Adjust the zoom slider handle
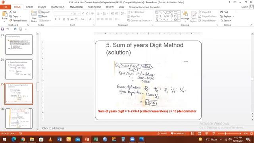This screenshot has height=143, width=254. pos(225,133)
